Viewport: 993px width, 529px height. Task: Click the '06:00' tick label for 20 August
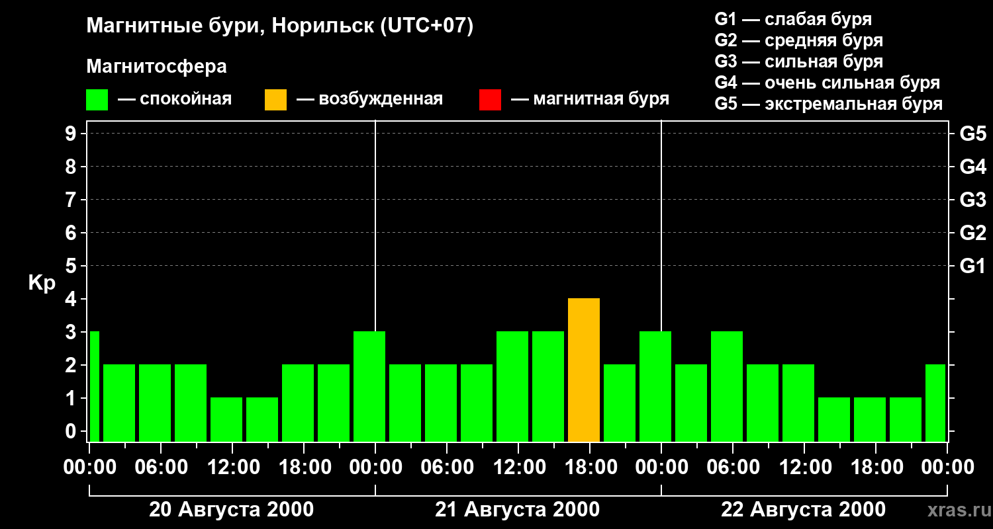pyautogui.click(x=161, y=468)
